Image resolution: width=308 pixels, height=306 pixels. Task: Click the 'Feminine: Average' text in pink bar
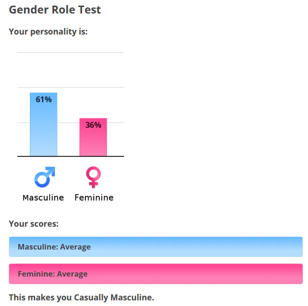coord(53,274)
